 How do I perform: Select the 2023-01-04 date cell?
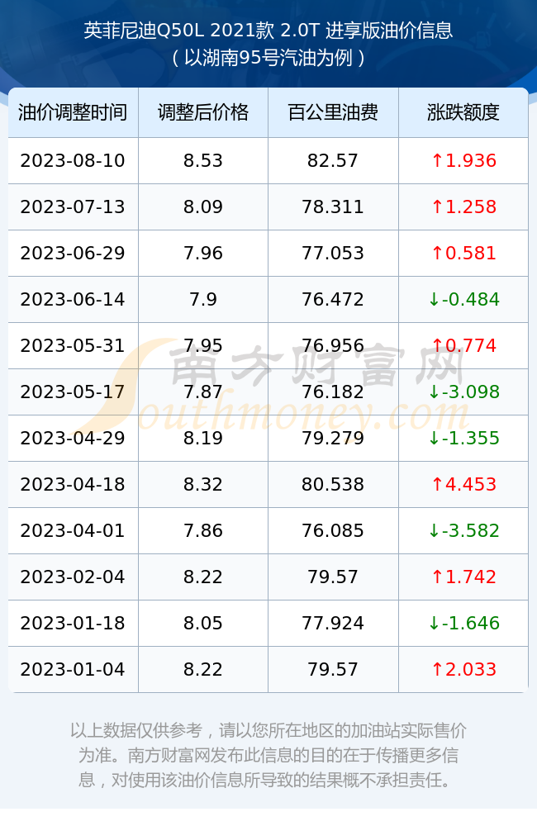tap(73, 670)
